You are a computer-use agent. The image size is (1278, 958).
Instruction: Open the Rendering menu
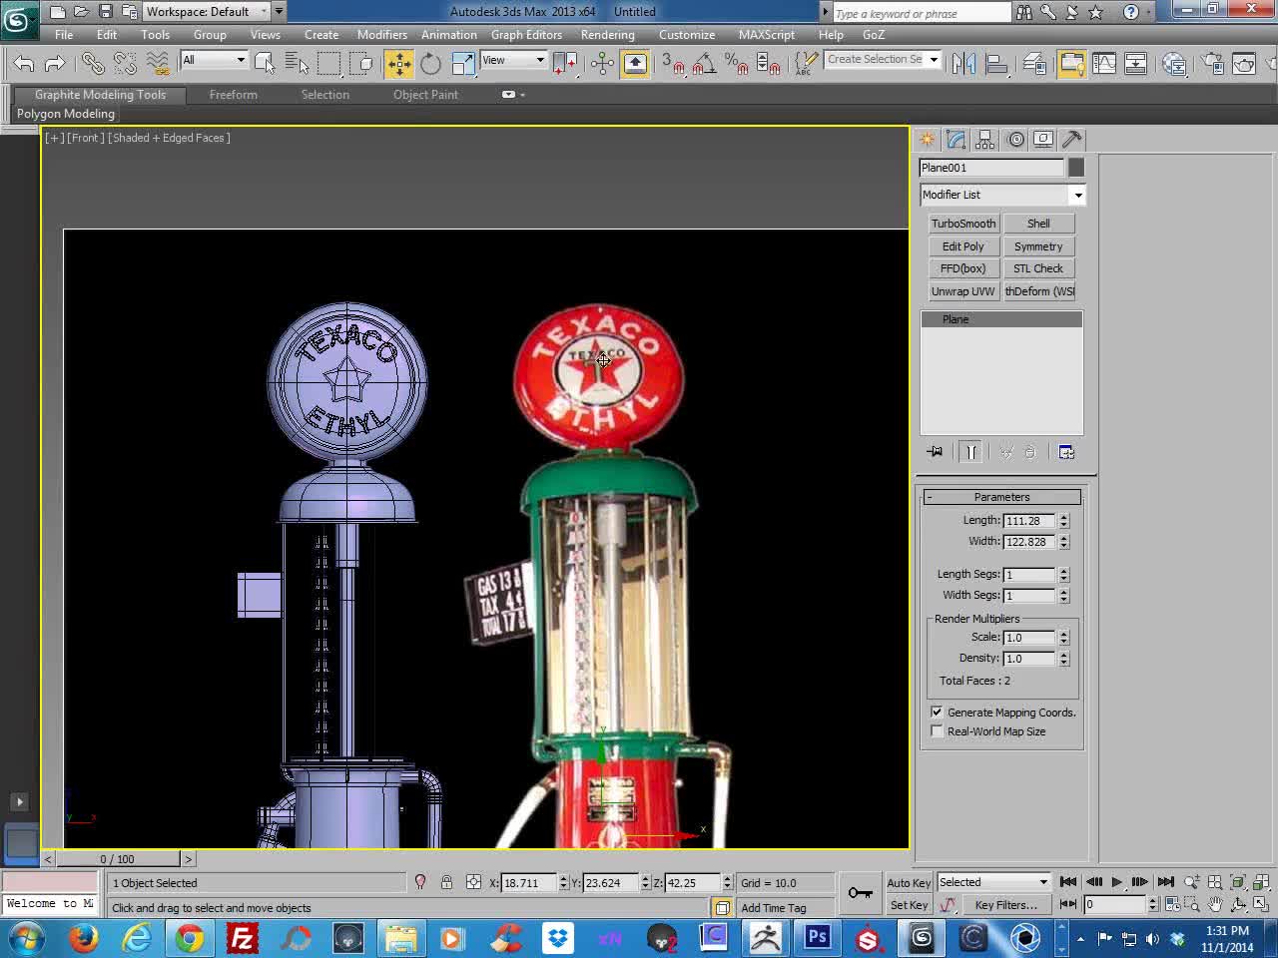607,35
